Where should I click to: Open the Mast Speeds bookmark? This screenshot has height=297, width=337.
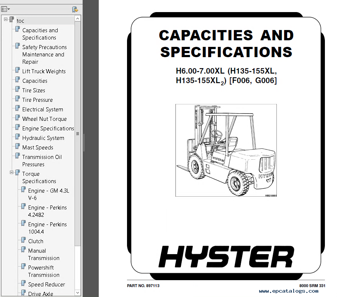click(x=38, y=147)
